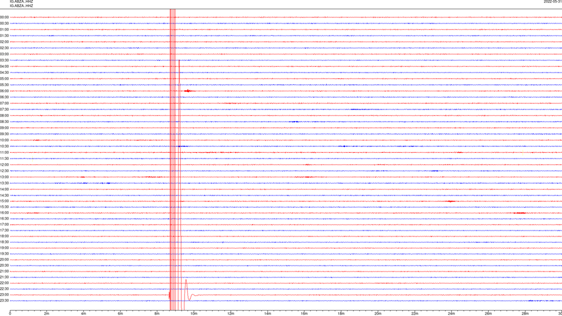Click the 12:00 hour label
This screenshot has width=562, height=316.
tap(4, 165)
